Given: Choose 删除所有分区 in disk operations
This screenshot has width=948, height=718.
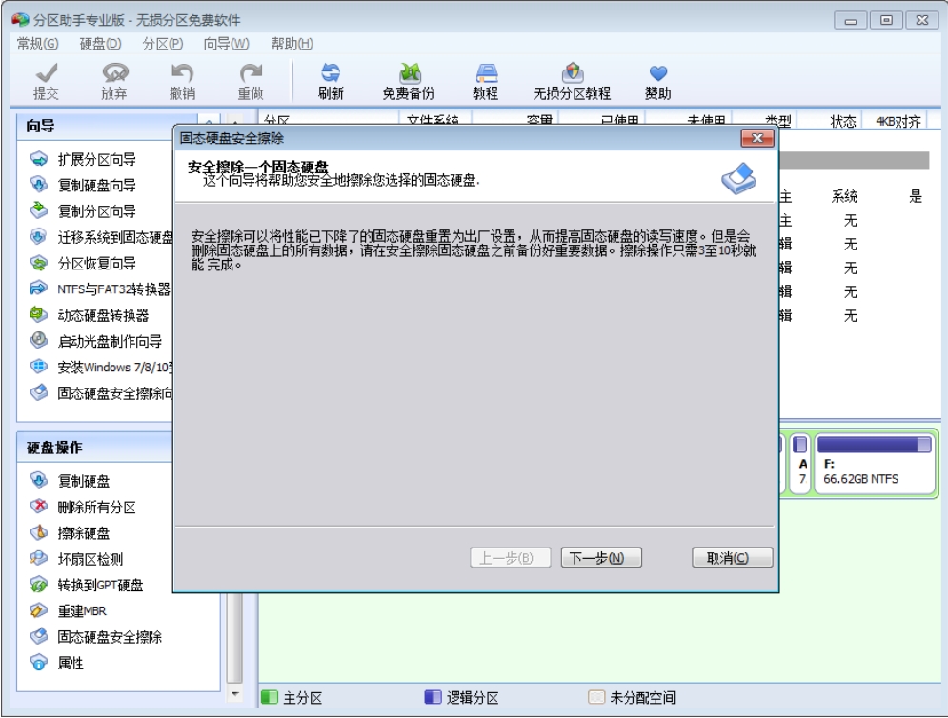Looking at the screenshot, I should click(x=95, y=508).
